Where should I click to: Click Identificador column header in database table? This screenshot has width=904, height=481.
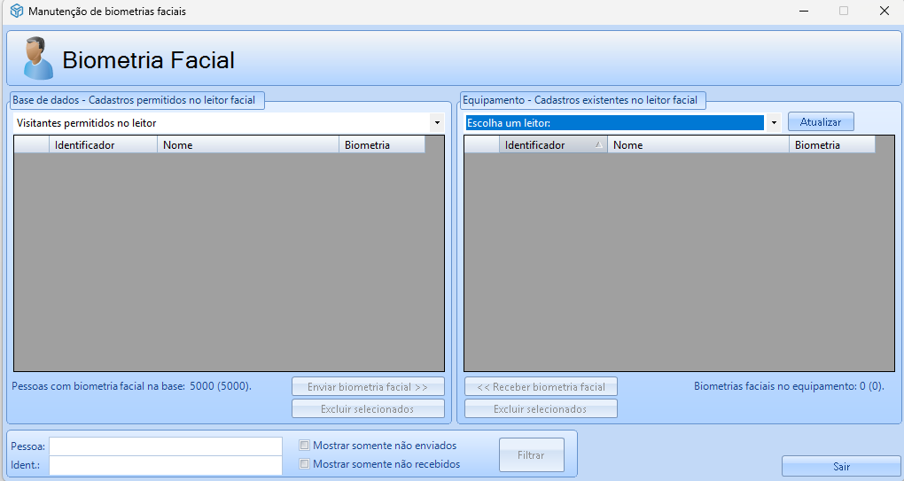click(104, 145)
